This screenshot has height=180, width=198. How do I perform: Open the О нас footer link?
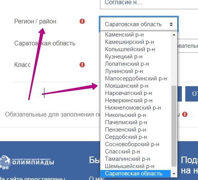(x=97, y=178)
